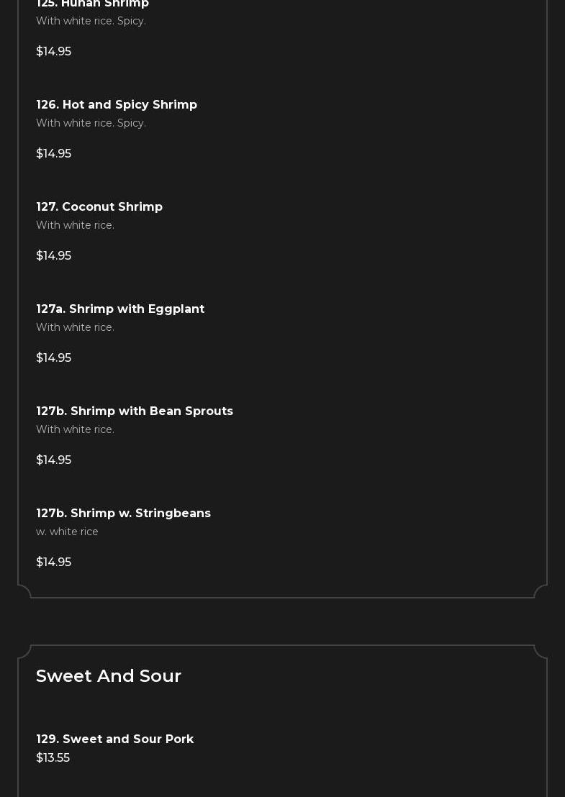Click the description under Hot and Spicy Shrimp
This screenshot has height=797, width=565.
click(x=91, y=123)
